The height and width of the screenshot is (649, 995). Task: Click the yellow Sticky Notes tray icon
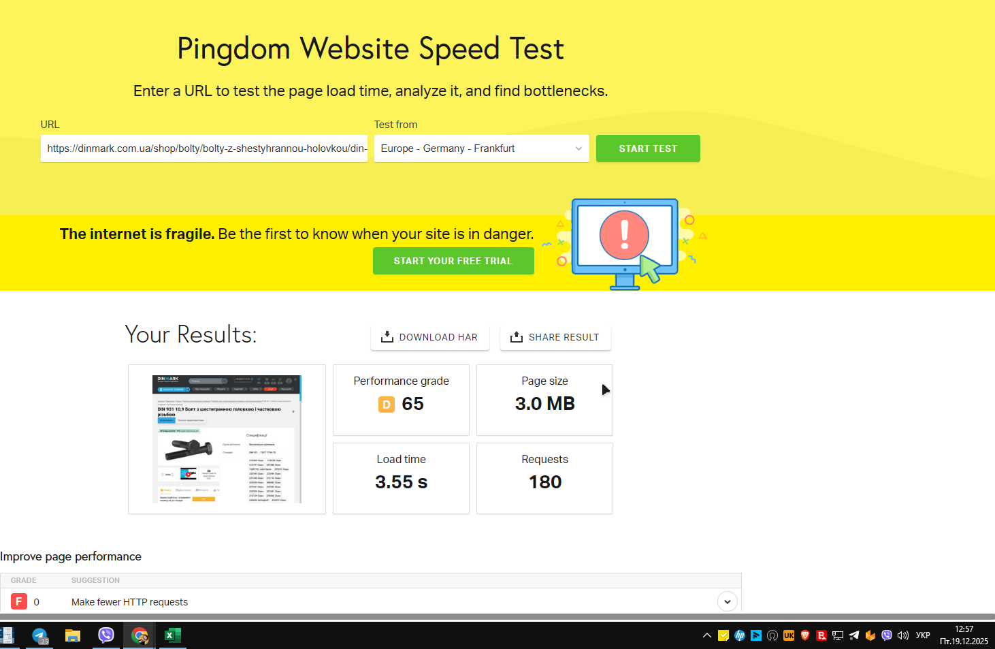[723, 635]
